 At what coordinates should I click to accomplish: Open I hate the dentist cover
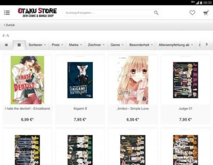pyautogui.click(x=27, y=80)
